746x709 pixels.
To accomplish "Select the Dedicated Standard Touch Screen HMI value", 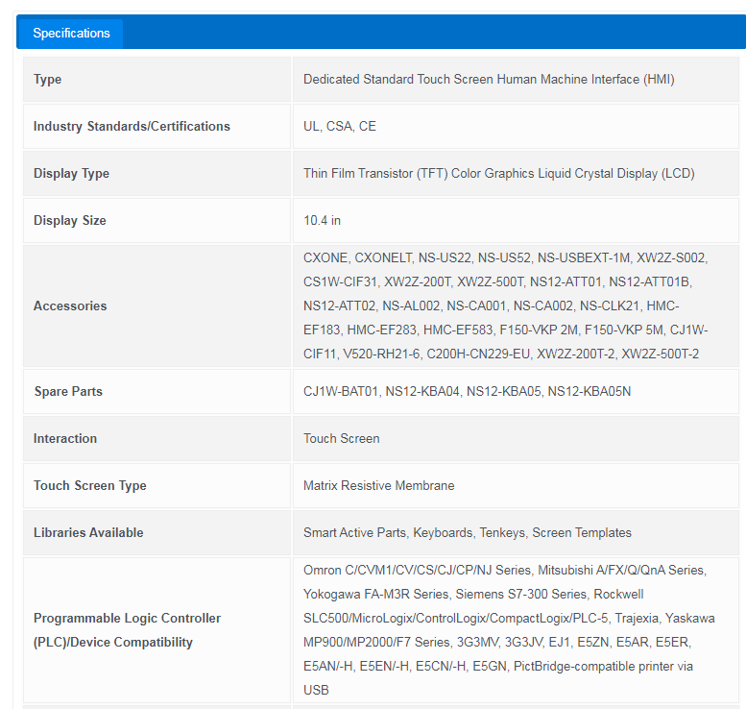I will [489, 80].
